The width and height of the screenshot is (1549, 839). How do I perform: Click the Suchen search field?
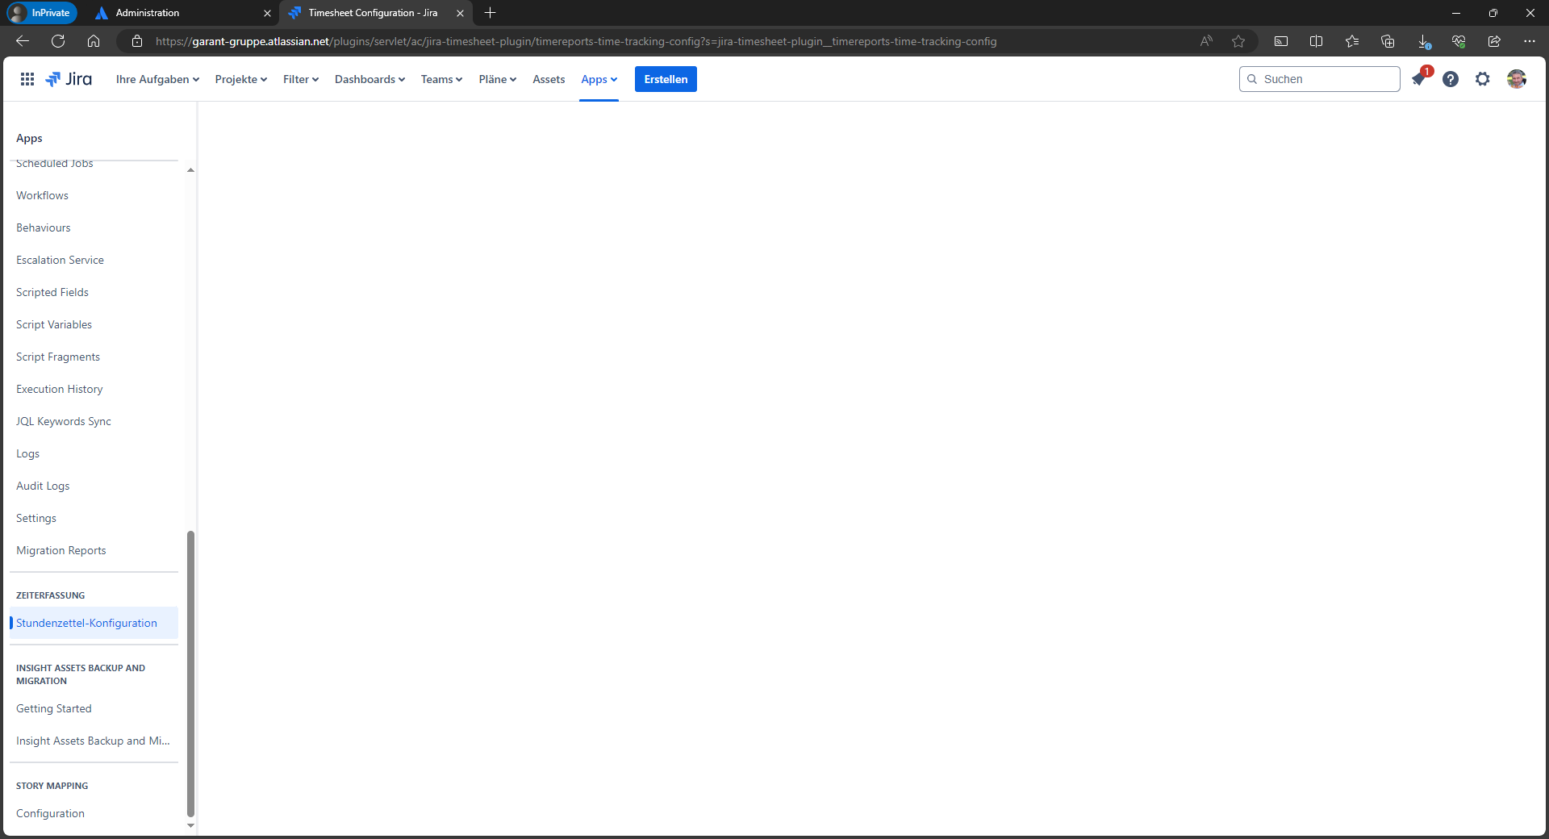point(1320,79)
